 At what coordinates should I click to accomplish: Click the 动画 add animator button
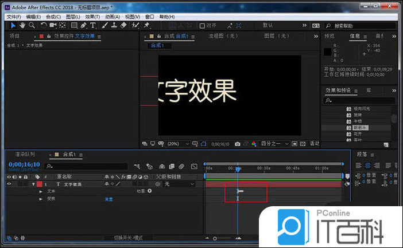(150, 191)
